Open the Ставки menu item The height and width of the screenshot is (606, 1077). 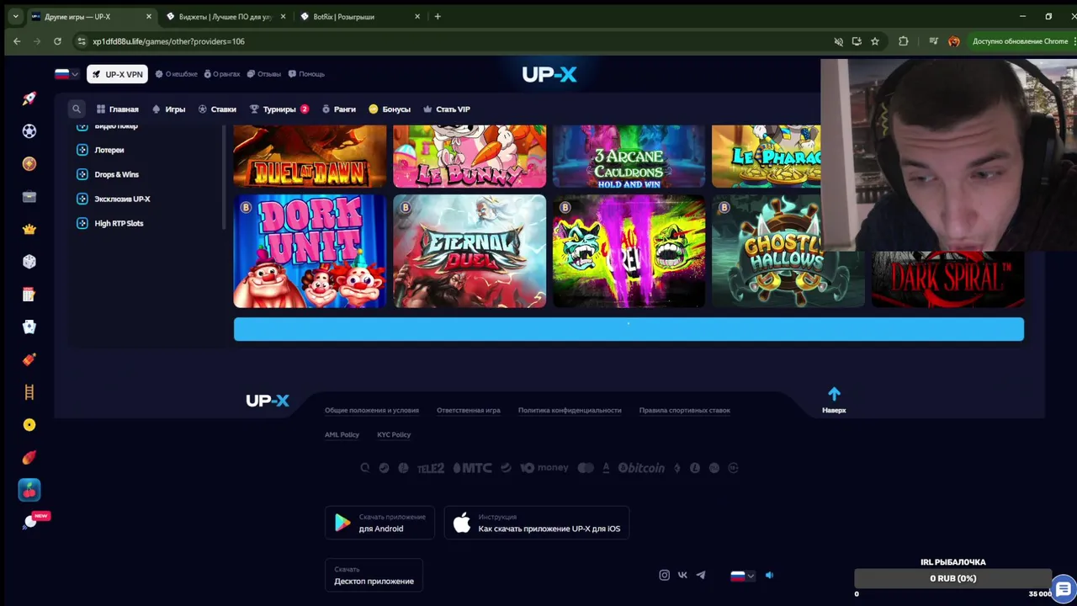tap(217, 109)
